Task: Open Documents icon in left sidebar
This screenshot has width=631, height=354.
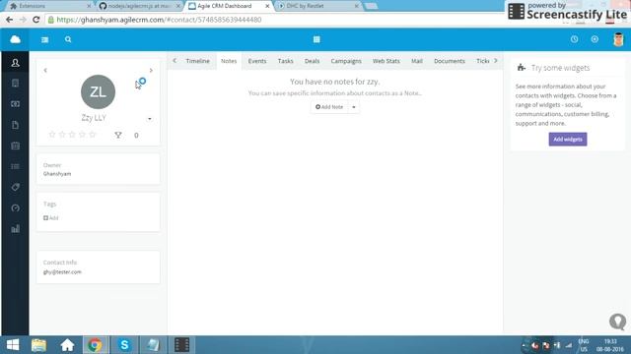Action: [16, 125]
